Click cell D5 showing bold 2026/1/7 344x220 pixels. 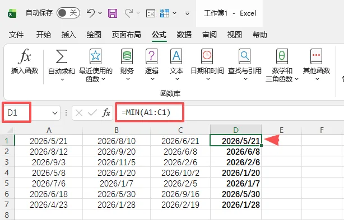(x=236, y=183)
